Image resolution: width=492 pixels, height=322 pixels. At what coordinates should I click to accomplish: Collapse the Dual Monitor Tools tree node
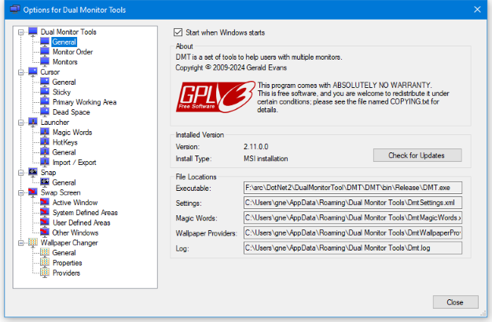coord(21,32)
